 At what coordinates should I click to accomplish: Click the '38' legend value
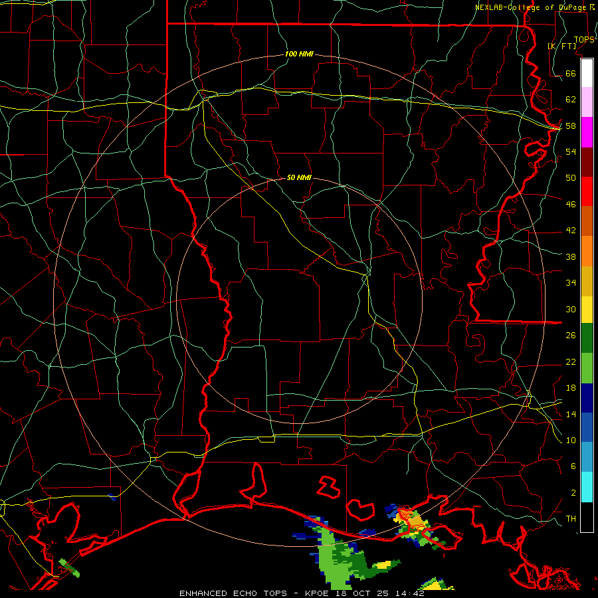click(x=571, y=257)
